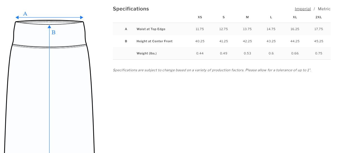Click the 13.75 waist value for M
The height and width of the screenshot is (153, 339).
[247, 29]
